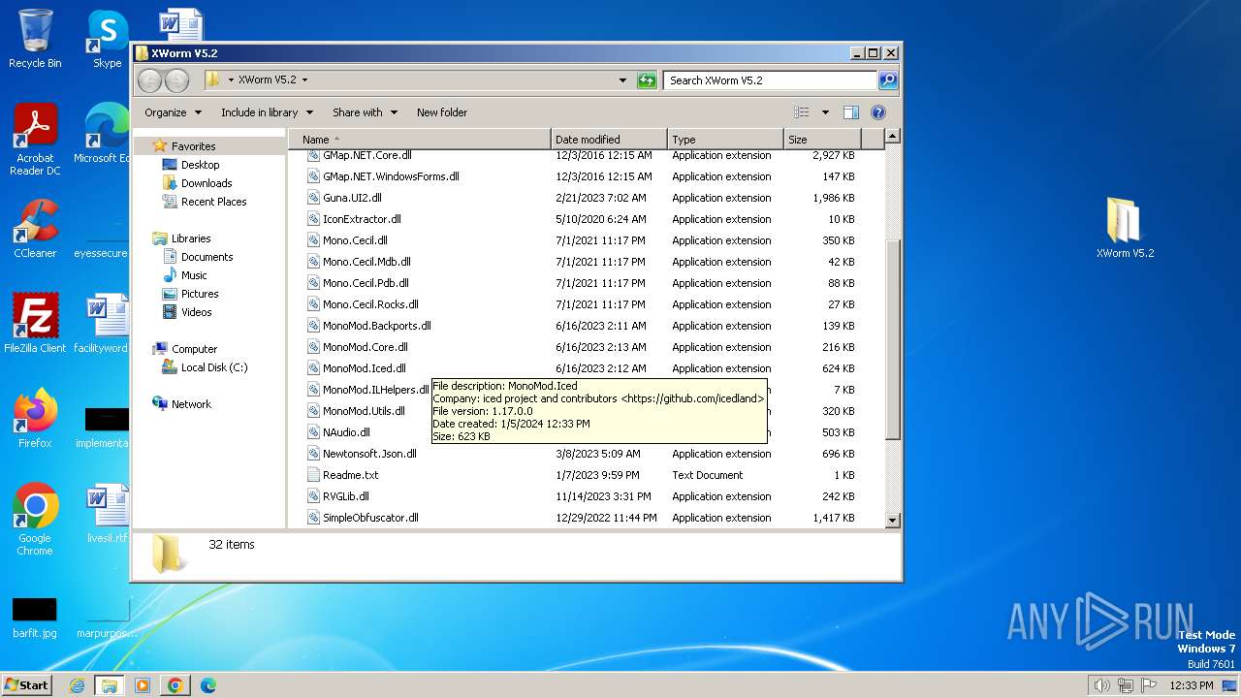Click the media player taskbar icon

[x=143, y=685]
